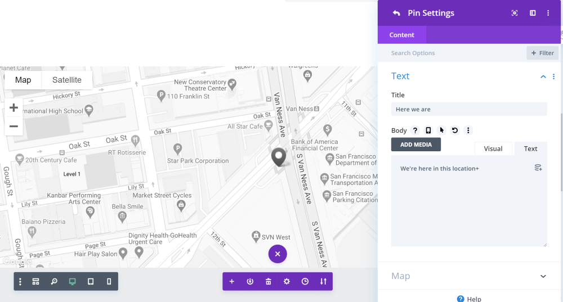Zoom out the map
563x302 pixels.
coord(14,126)
